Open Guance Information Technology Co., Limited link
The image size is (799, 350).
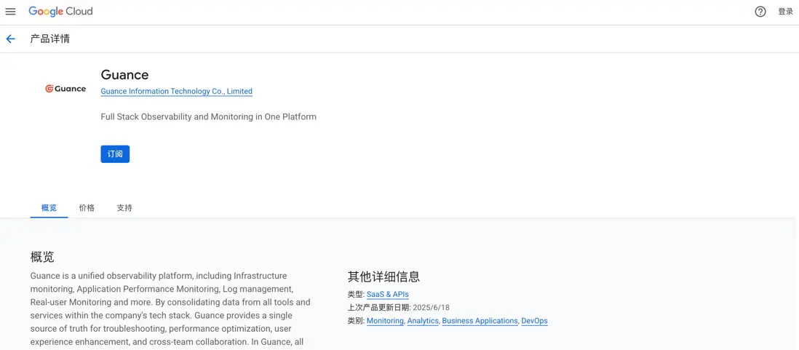click(x=176, y=92)
